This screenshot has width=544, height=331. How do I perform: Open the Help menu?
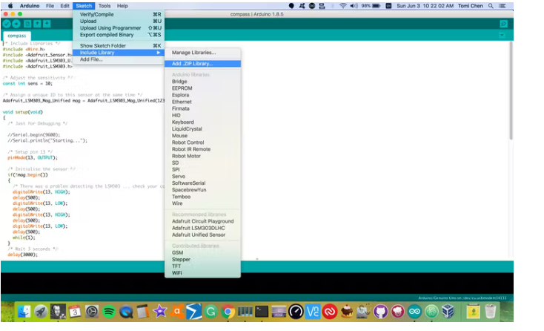click(122, 6)
